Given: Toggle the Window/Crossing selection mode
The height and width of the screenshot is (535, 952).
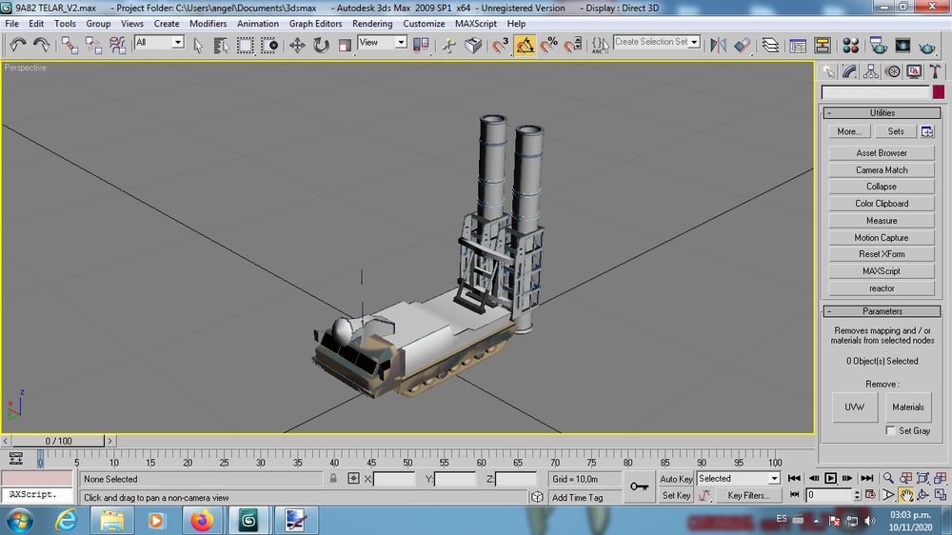Looking at the screenshot, I should click(269, 45).
